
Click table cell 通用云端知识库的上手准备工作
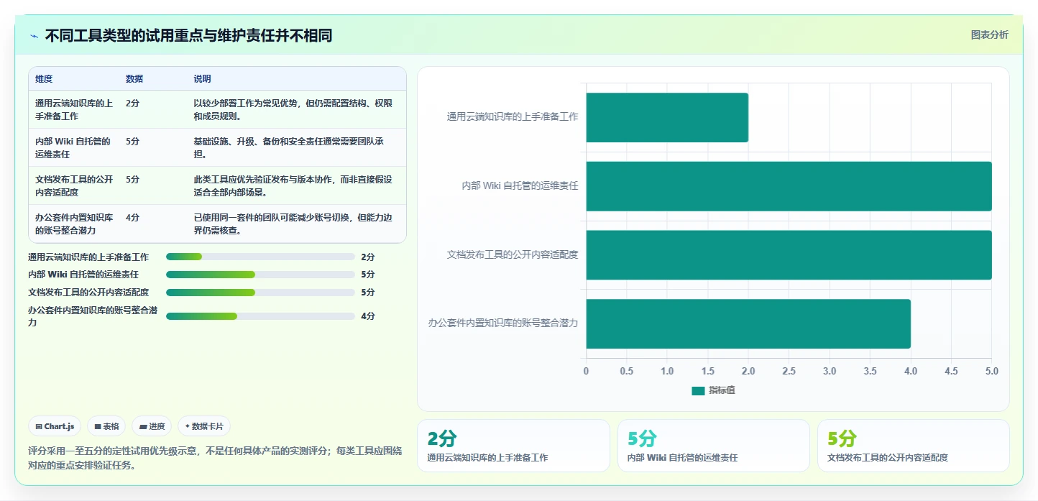(74, 109)
